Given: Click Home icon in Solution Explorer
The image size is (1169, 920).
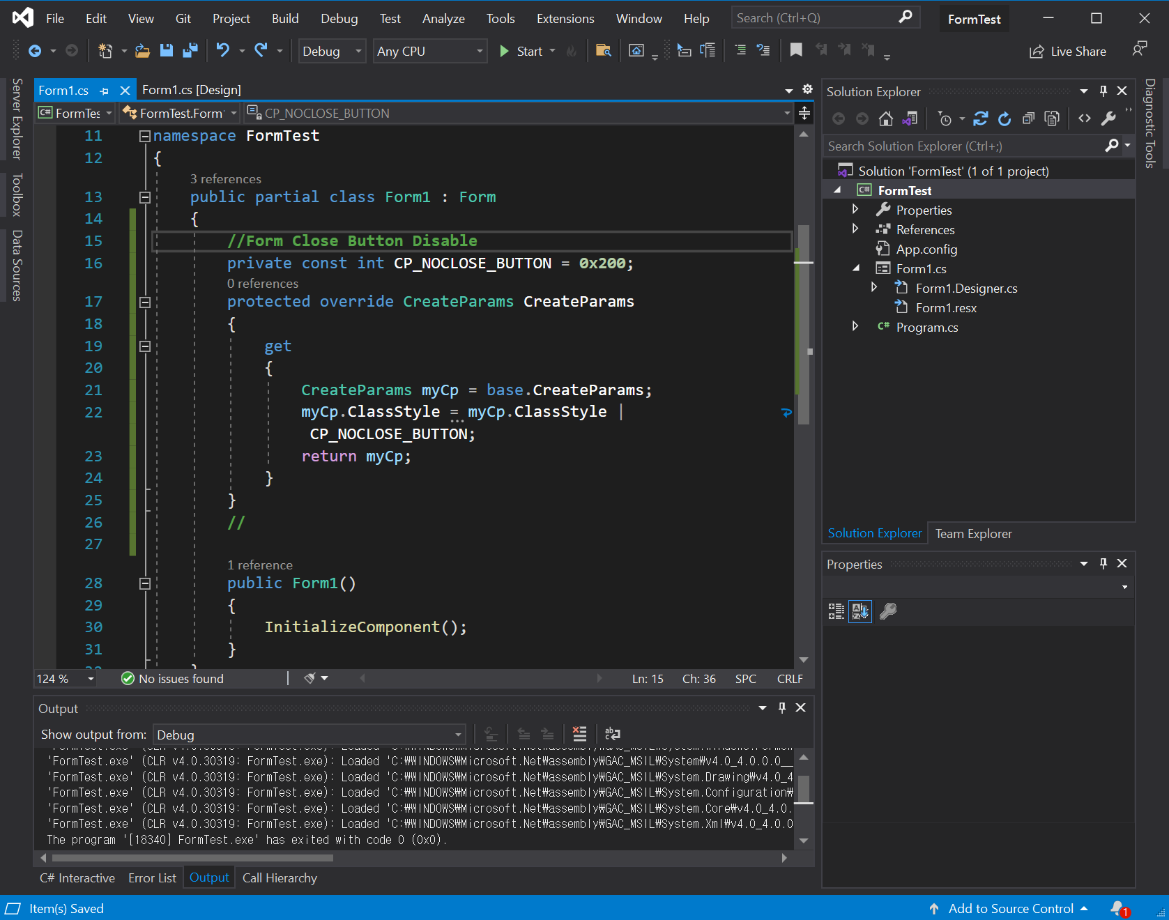Looking at the screenshot, I should (x=885, y=119).
